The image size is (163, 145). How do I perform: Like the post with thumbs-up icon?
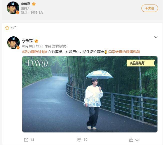[x=131, y=140]
